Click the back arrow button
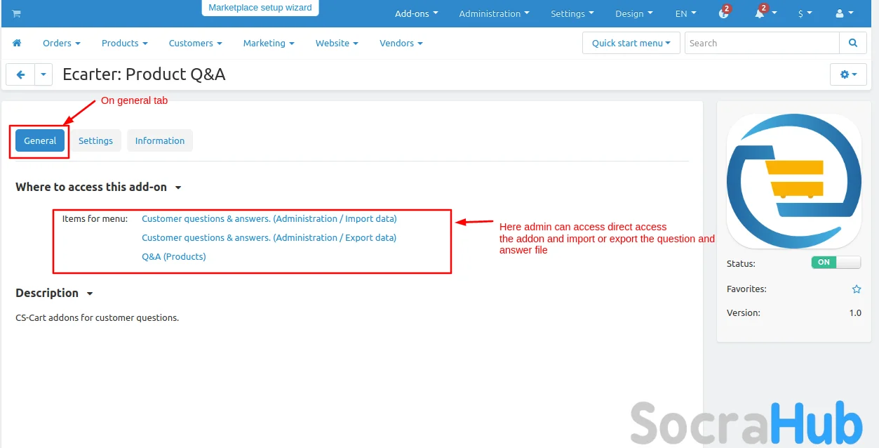The image size is (879, 448). [20, 74]
